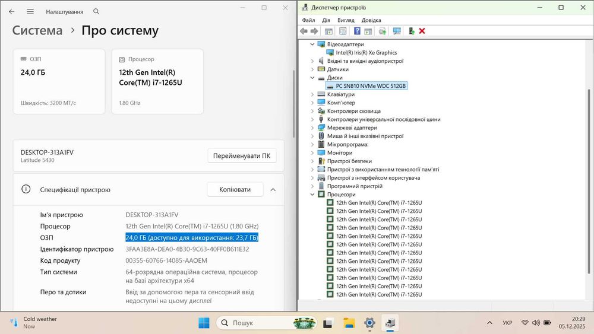Click the Копіювати button

click(235, 189)
